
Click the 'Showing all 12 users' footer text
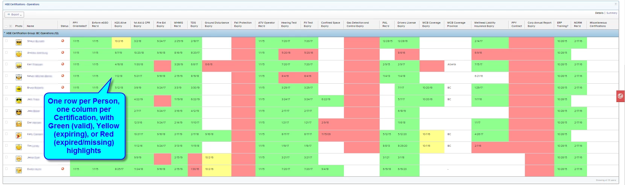[x=606, y=180]
